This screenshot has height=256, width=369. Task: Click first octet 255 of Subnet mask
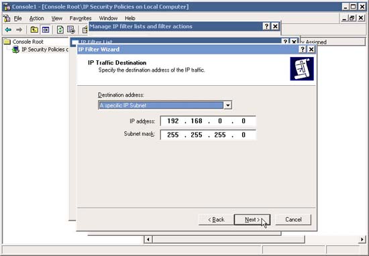pos(173,135)
